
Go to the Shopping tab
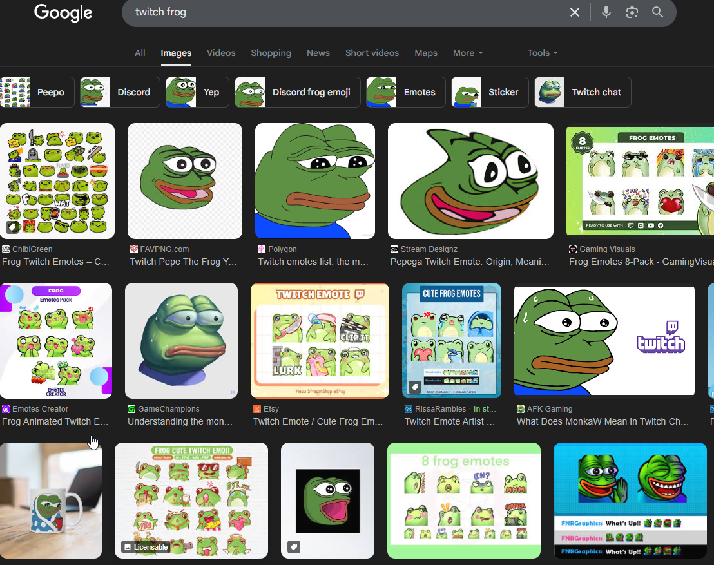pos(271,53)
